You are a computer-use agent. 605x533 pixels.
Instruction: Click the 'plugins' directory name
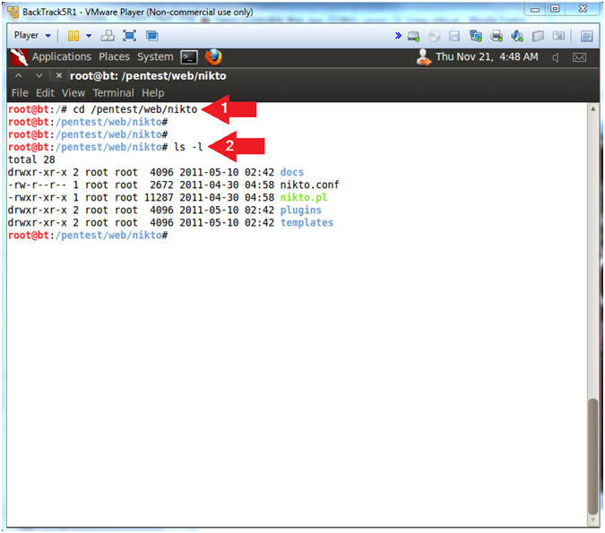(300, 211)
